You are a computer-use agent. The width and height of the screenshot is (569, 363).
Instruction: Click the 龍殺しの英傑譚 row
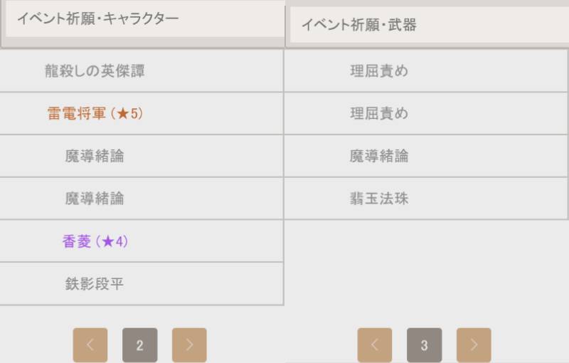point(142,70)
